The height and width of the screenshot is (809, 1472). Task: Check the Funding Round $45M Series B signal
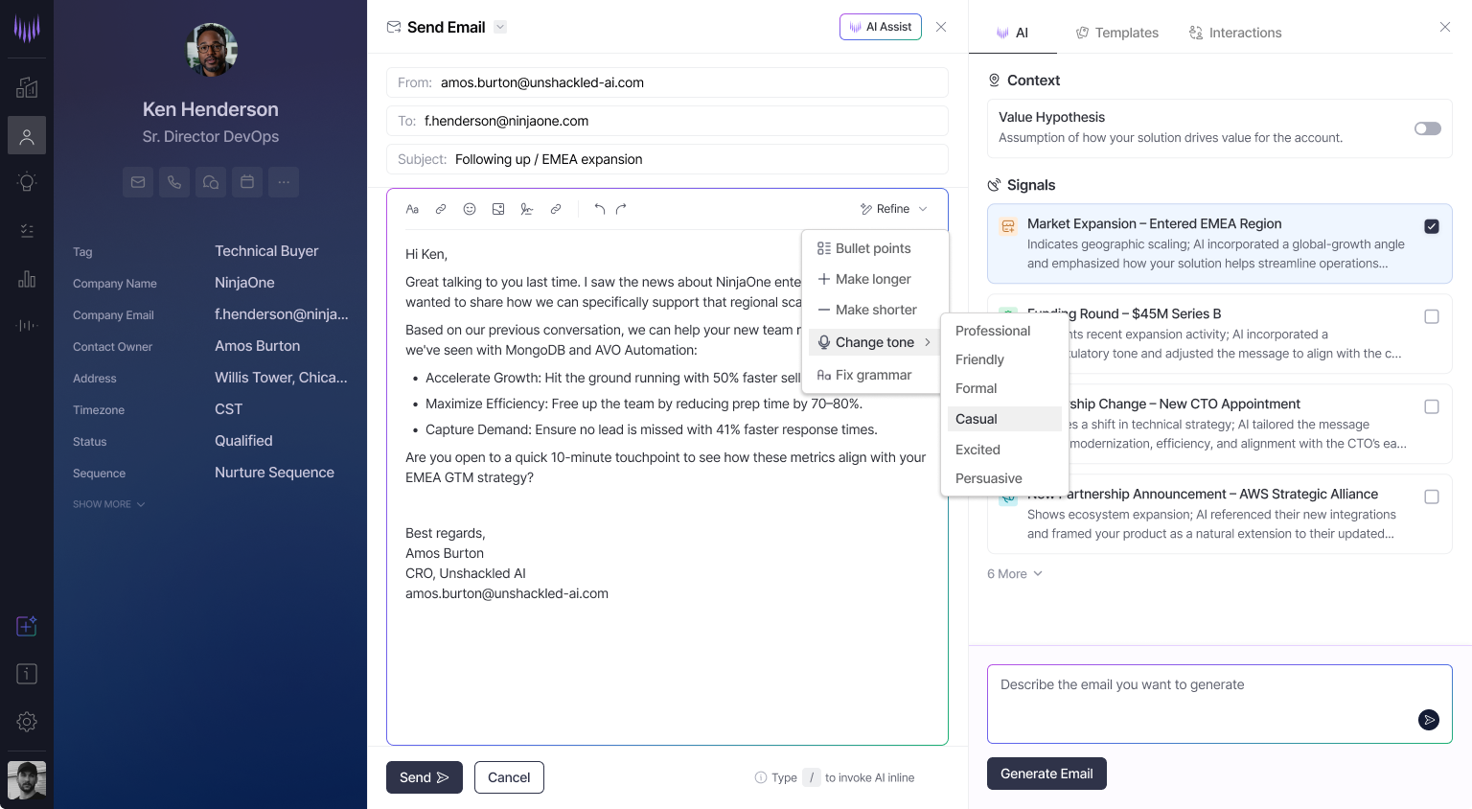coord(1432,316)
